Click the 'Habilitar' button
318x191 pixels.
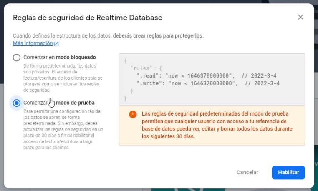pos(288,173)
